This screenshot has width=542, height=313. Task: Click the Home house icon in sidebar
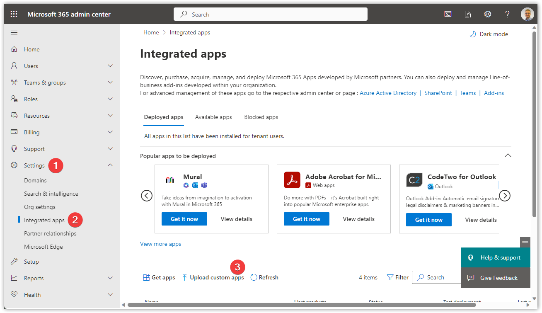(14, 49)
